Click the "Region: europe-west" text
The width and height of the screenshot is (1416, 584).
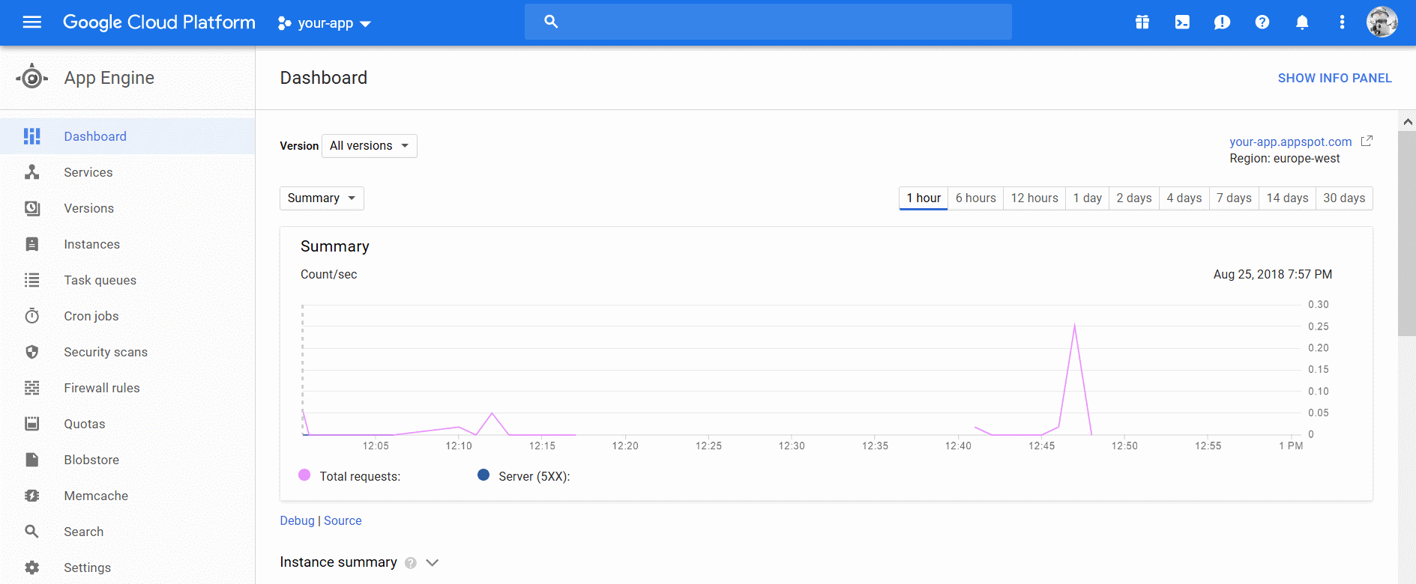point(1284,159)
